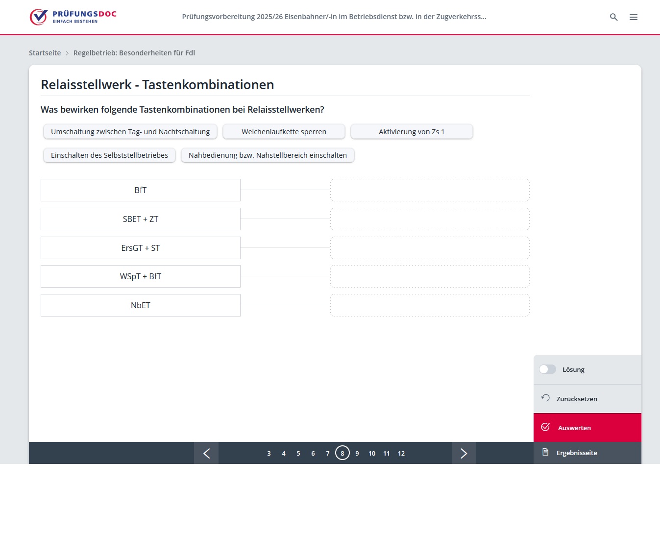Go to previous question arrow
This screenshot has height=559, width=660.
pyautogui.click(x=206, y=453)
